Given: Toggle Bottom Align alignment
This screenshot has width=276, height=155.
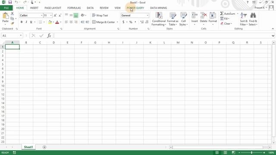Looking at the screenshot, I should click(76, 15).
